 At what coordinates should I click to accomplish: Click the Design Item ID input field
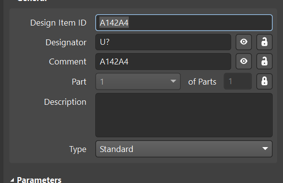[184, 23]
